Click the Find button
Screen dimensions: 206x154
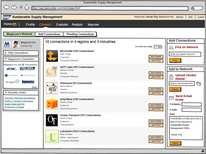pos(175,60)
